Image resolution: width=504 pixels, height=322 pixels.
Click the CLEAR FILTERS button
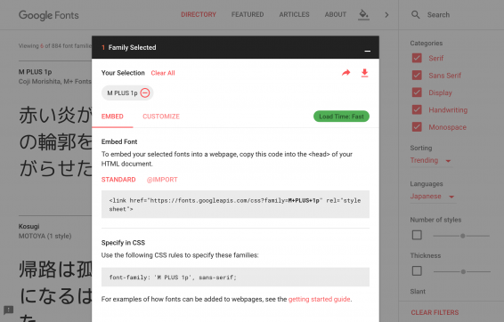click(435, 312)
